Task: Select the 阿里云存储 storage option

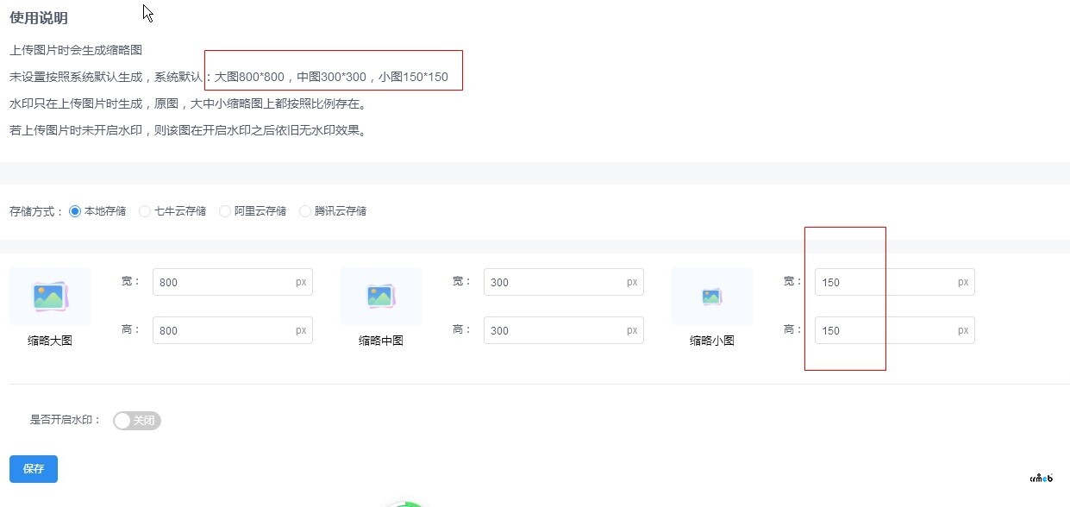Action: (x=253, y=211)
